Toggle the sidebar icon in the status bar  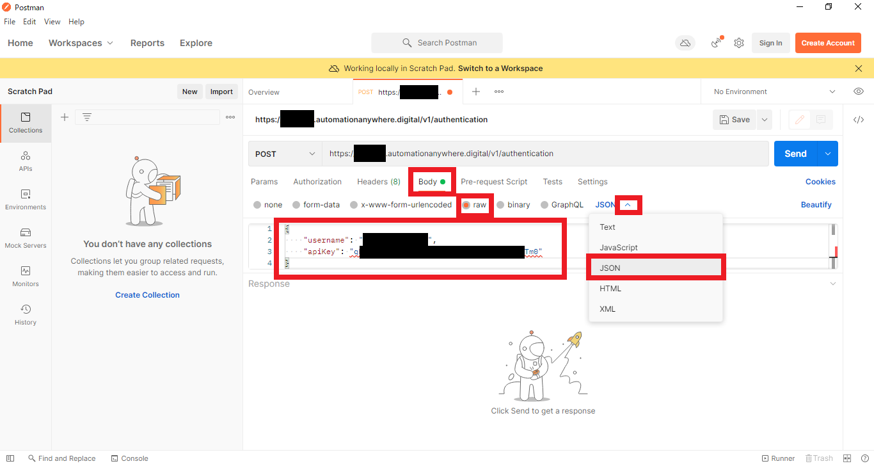tap(10, 458)
